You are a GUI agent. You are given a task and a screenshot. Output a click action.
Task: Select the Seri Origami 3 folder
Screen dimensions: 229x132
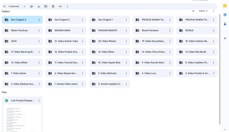point(22,20)
